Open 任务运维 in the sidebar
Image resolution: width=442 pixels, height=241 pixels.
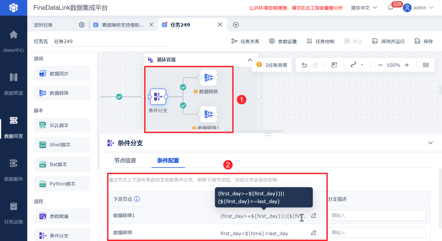point(14,213)
